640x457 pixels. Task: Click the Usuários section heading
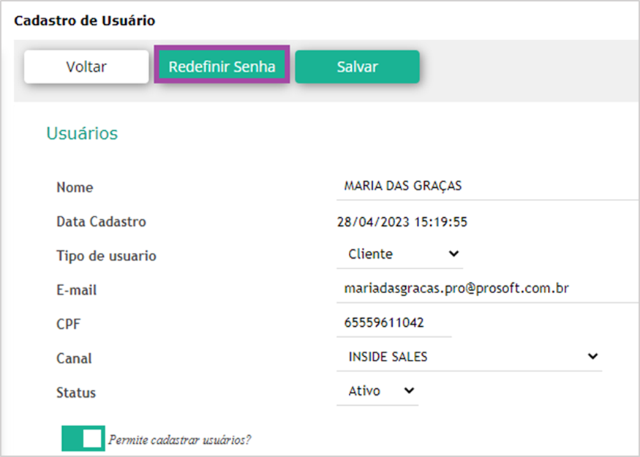coord(82,133)
